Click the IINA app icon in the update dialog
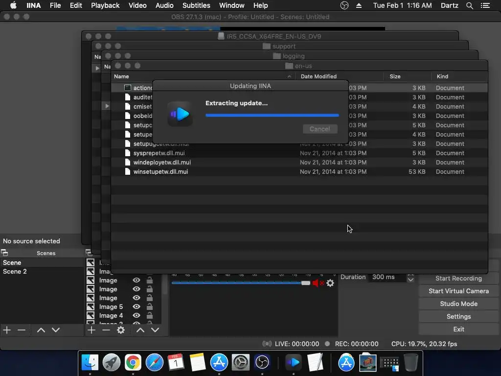This screenshot has width=501, height=376. 180,114
